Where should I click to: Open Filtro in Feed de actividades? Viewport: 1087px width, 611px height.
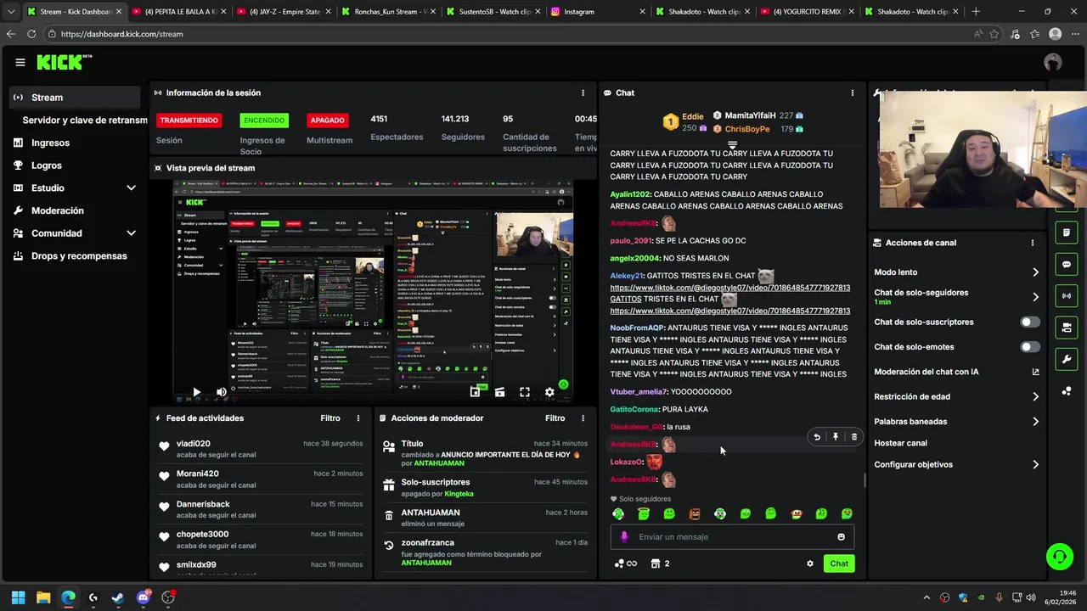click(330, 418)
